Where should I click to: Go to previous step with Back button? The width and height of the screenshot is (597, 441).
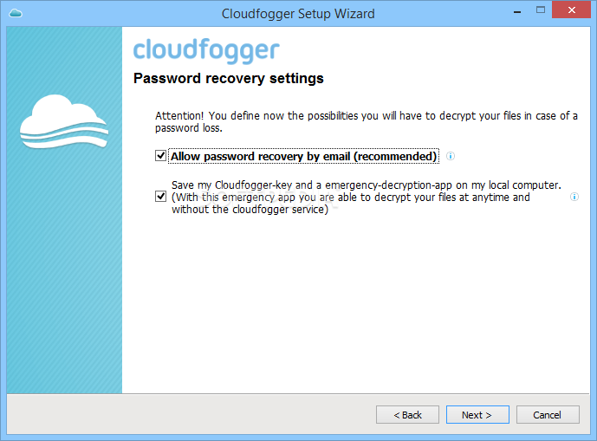pos(407,415)
